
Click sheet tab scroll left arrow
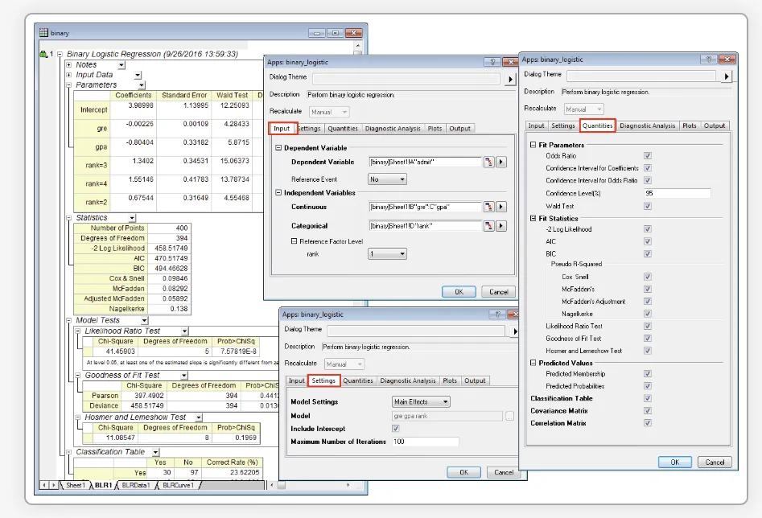tap(44, 485)
